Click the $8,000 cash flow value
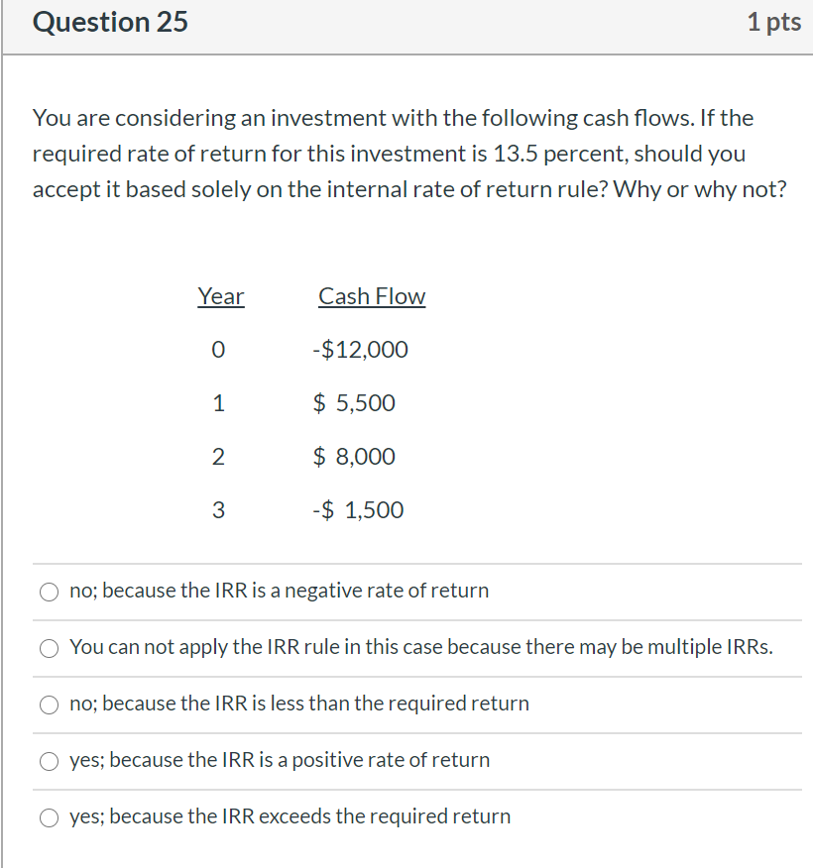 354,457
